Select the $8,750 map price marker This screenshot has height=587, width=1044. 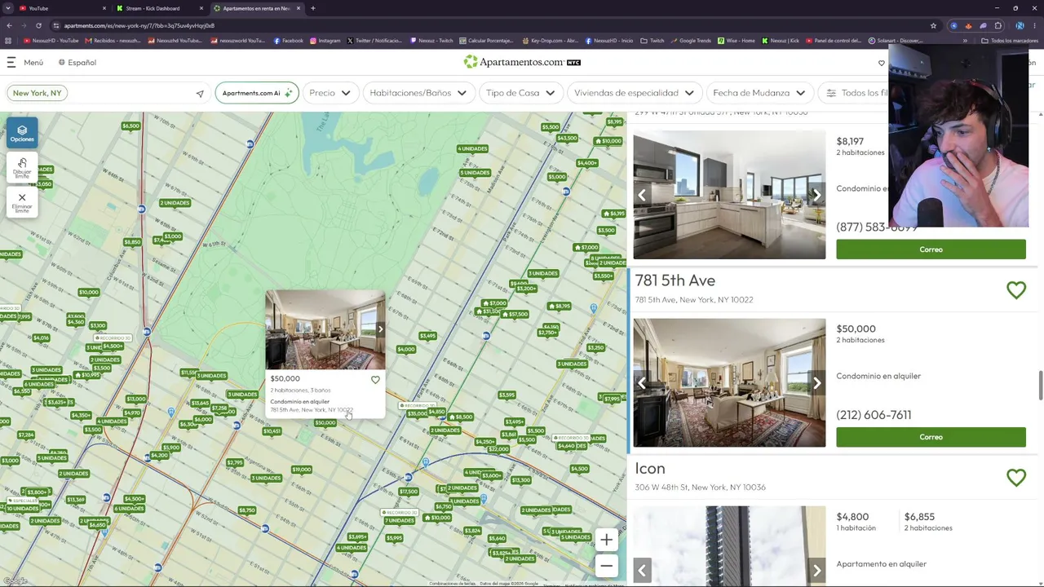point(247,510)
